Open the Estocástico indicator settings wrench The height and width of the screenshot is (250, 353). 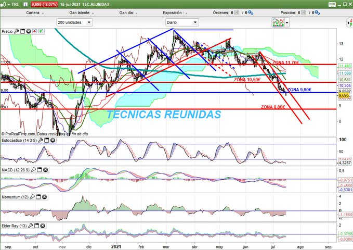pos(41,140)
